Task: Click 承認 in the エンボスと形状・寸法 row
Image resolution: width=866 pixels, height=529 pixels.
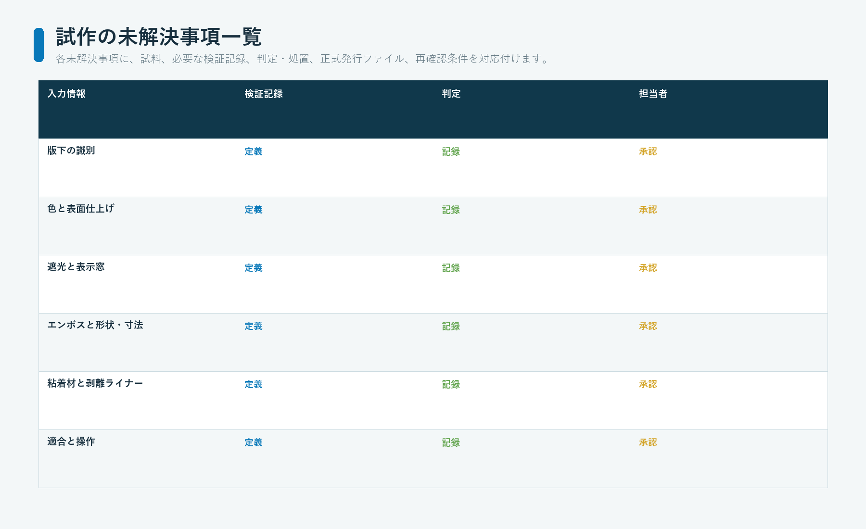Action: coord(648,326)
